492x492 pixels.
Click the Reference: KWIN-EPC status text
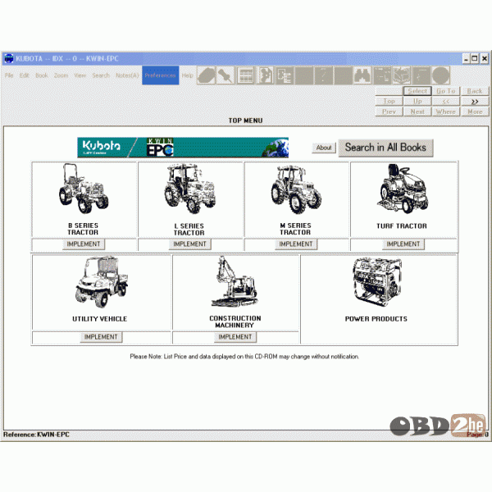point(36,435)
